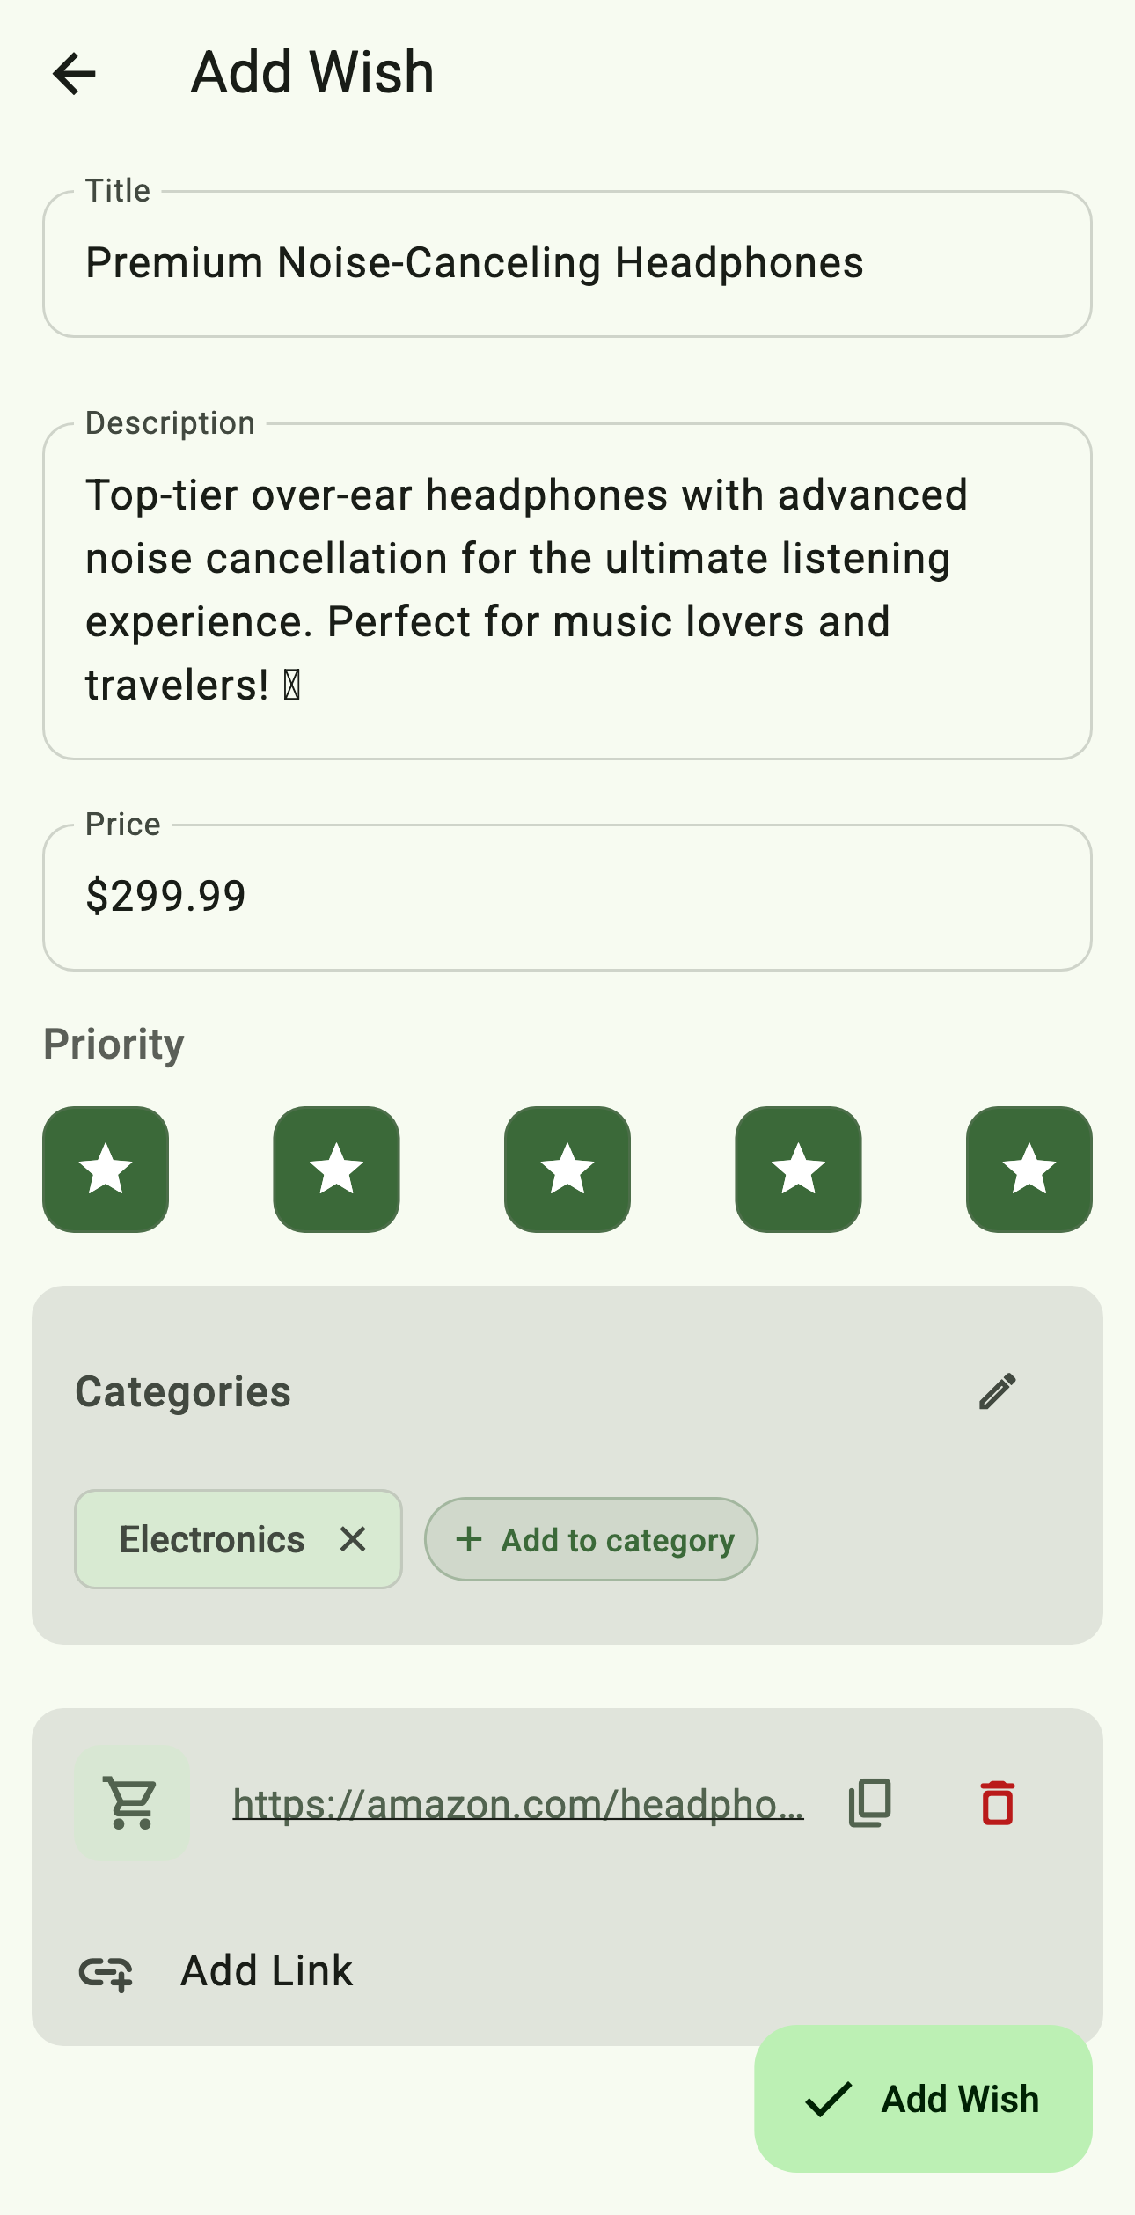
Task: Set priority to four stars
Action: (798, 1170)
